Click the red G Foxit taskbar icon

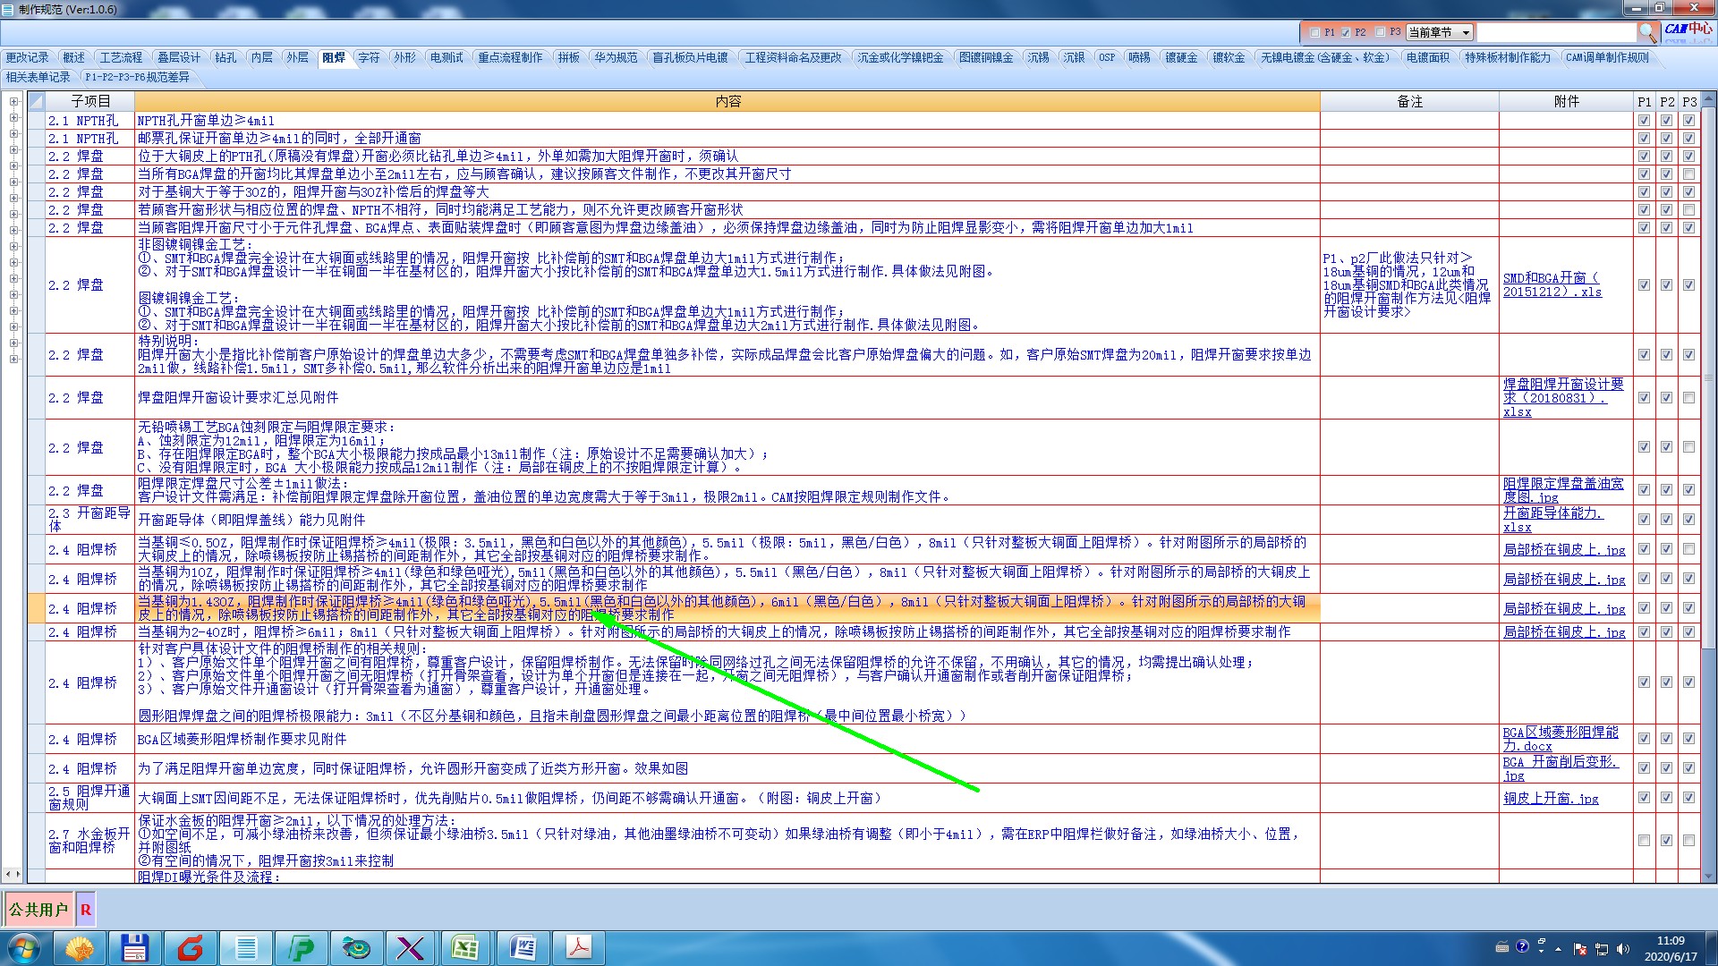coord(191,947)
